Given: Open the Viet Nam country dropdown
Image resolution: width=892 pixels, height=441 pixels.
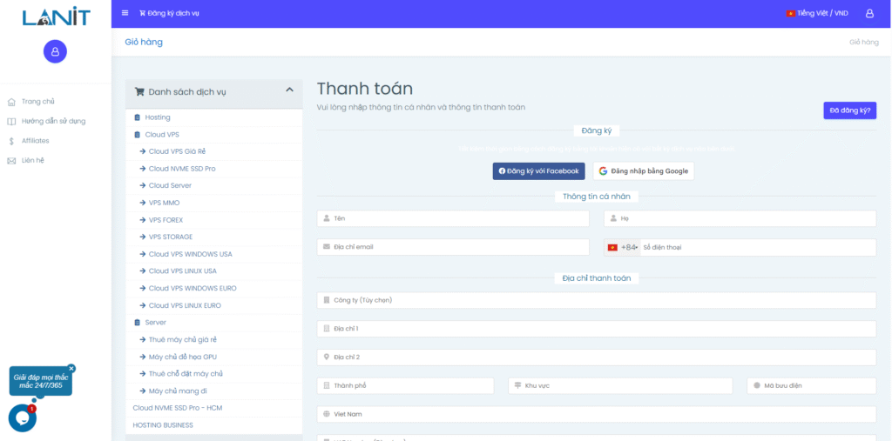Looking at the screenshot, I should click(597, 414).
